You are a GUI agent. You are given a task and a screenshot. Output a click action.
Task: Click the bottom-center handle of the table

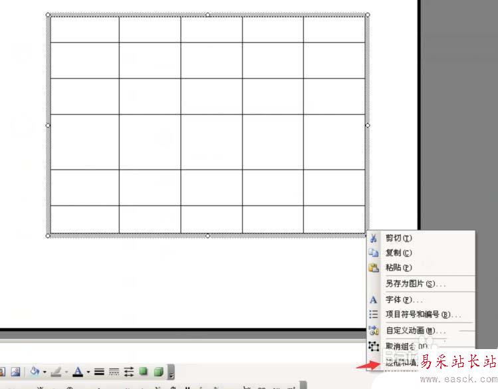tap(207, 236)
